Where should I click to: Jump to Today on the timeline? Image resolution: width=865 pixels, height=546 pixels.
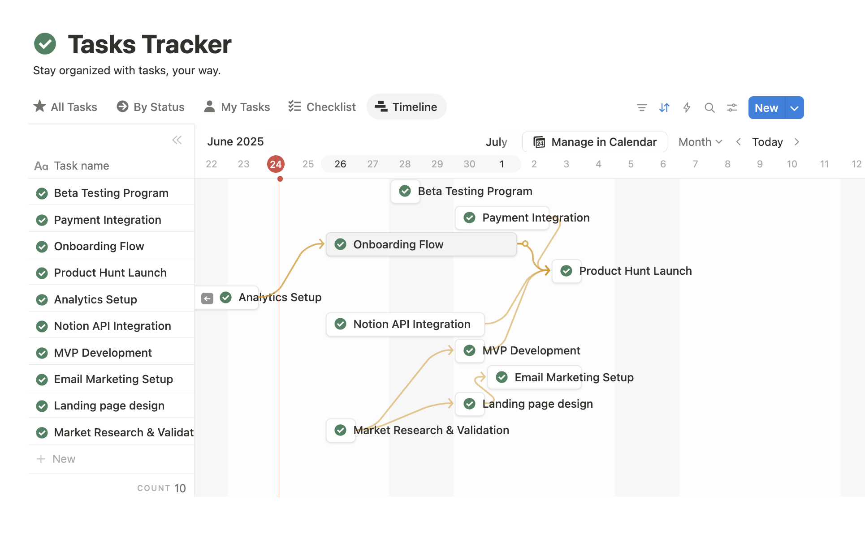click(x=767, y=142)
